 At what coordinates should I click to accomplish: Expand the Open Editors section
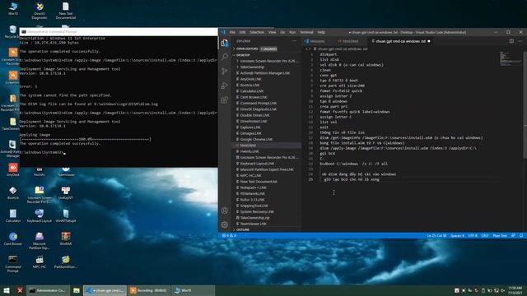[x=256, y=49]
